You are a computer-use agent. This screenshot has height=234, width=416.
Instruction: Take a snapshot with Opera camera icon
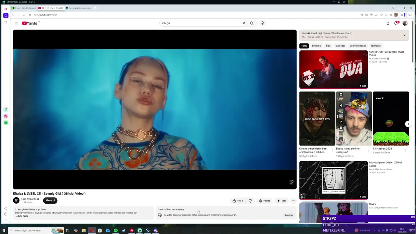[x=367, y=15]
